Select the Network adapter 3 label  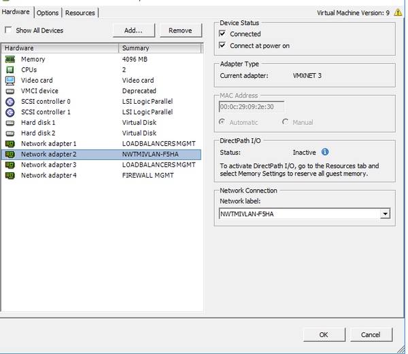(49, 165)
